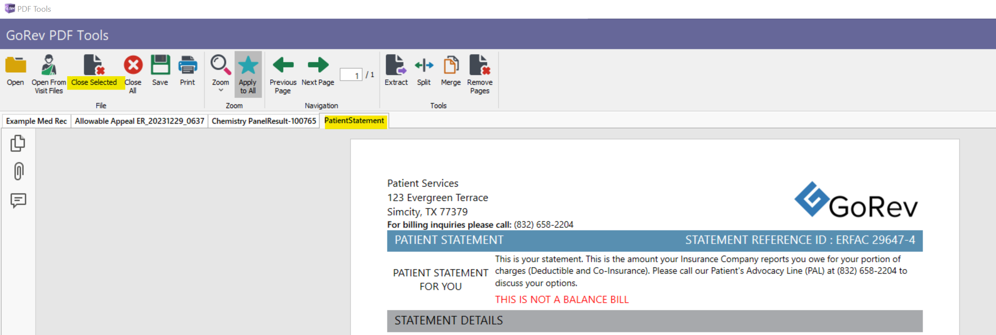Click the PDF Tools app icon in title bar
This screenshot has height=335, width=996.
[10, 8]
